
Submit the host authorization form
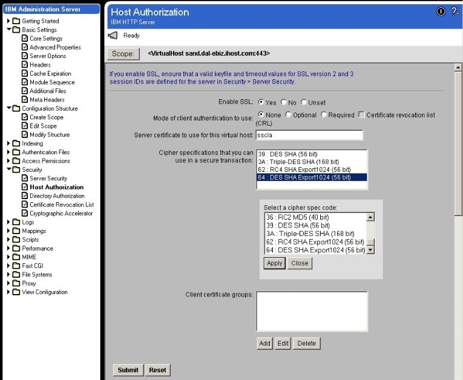point(128,370)
